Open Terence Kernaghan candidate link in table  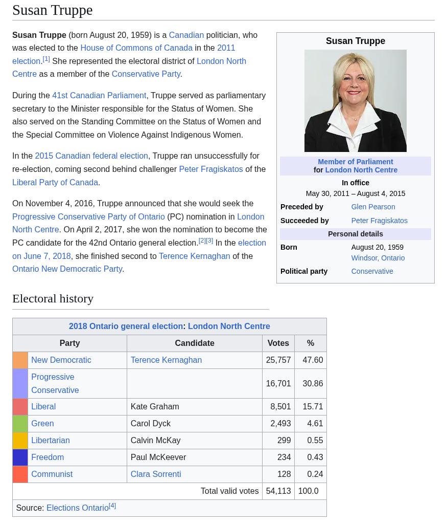point(166,360)
